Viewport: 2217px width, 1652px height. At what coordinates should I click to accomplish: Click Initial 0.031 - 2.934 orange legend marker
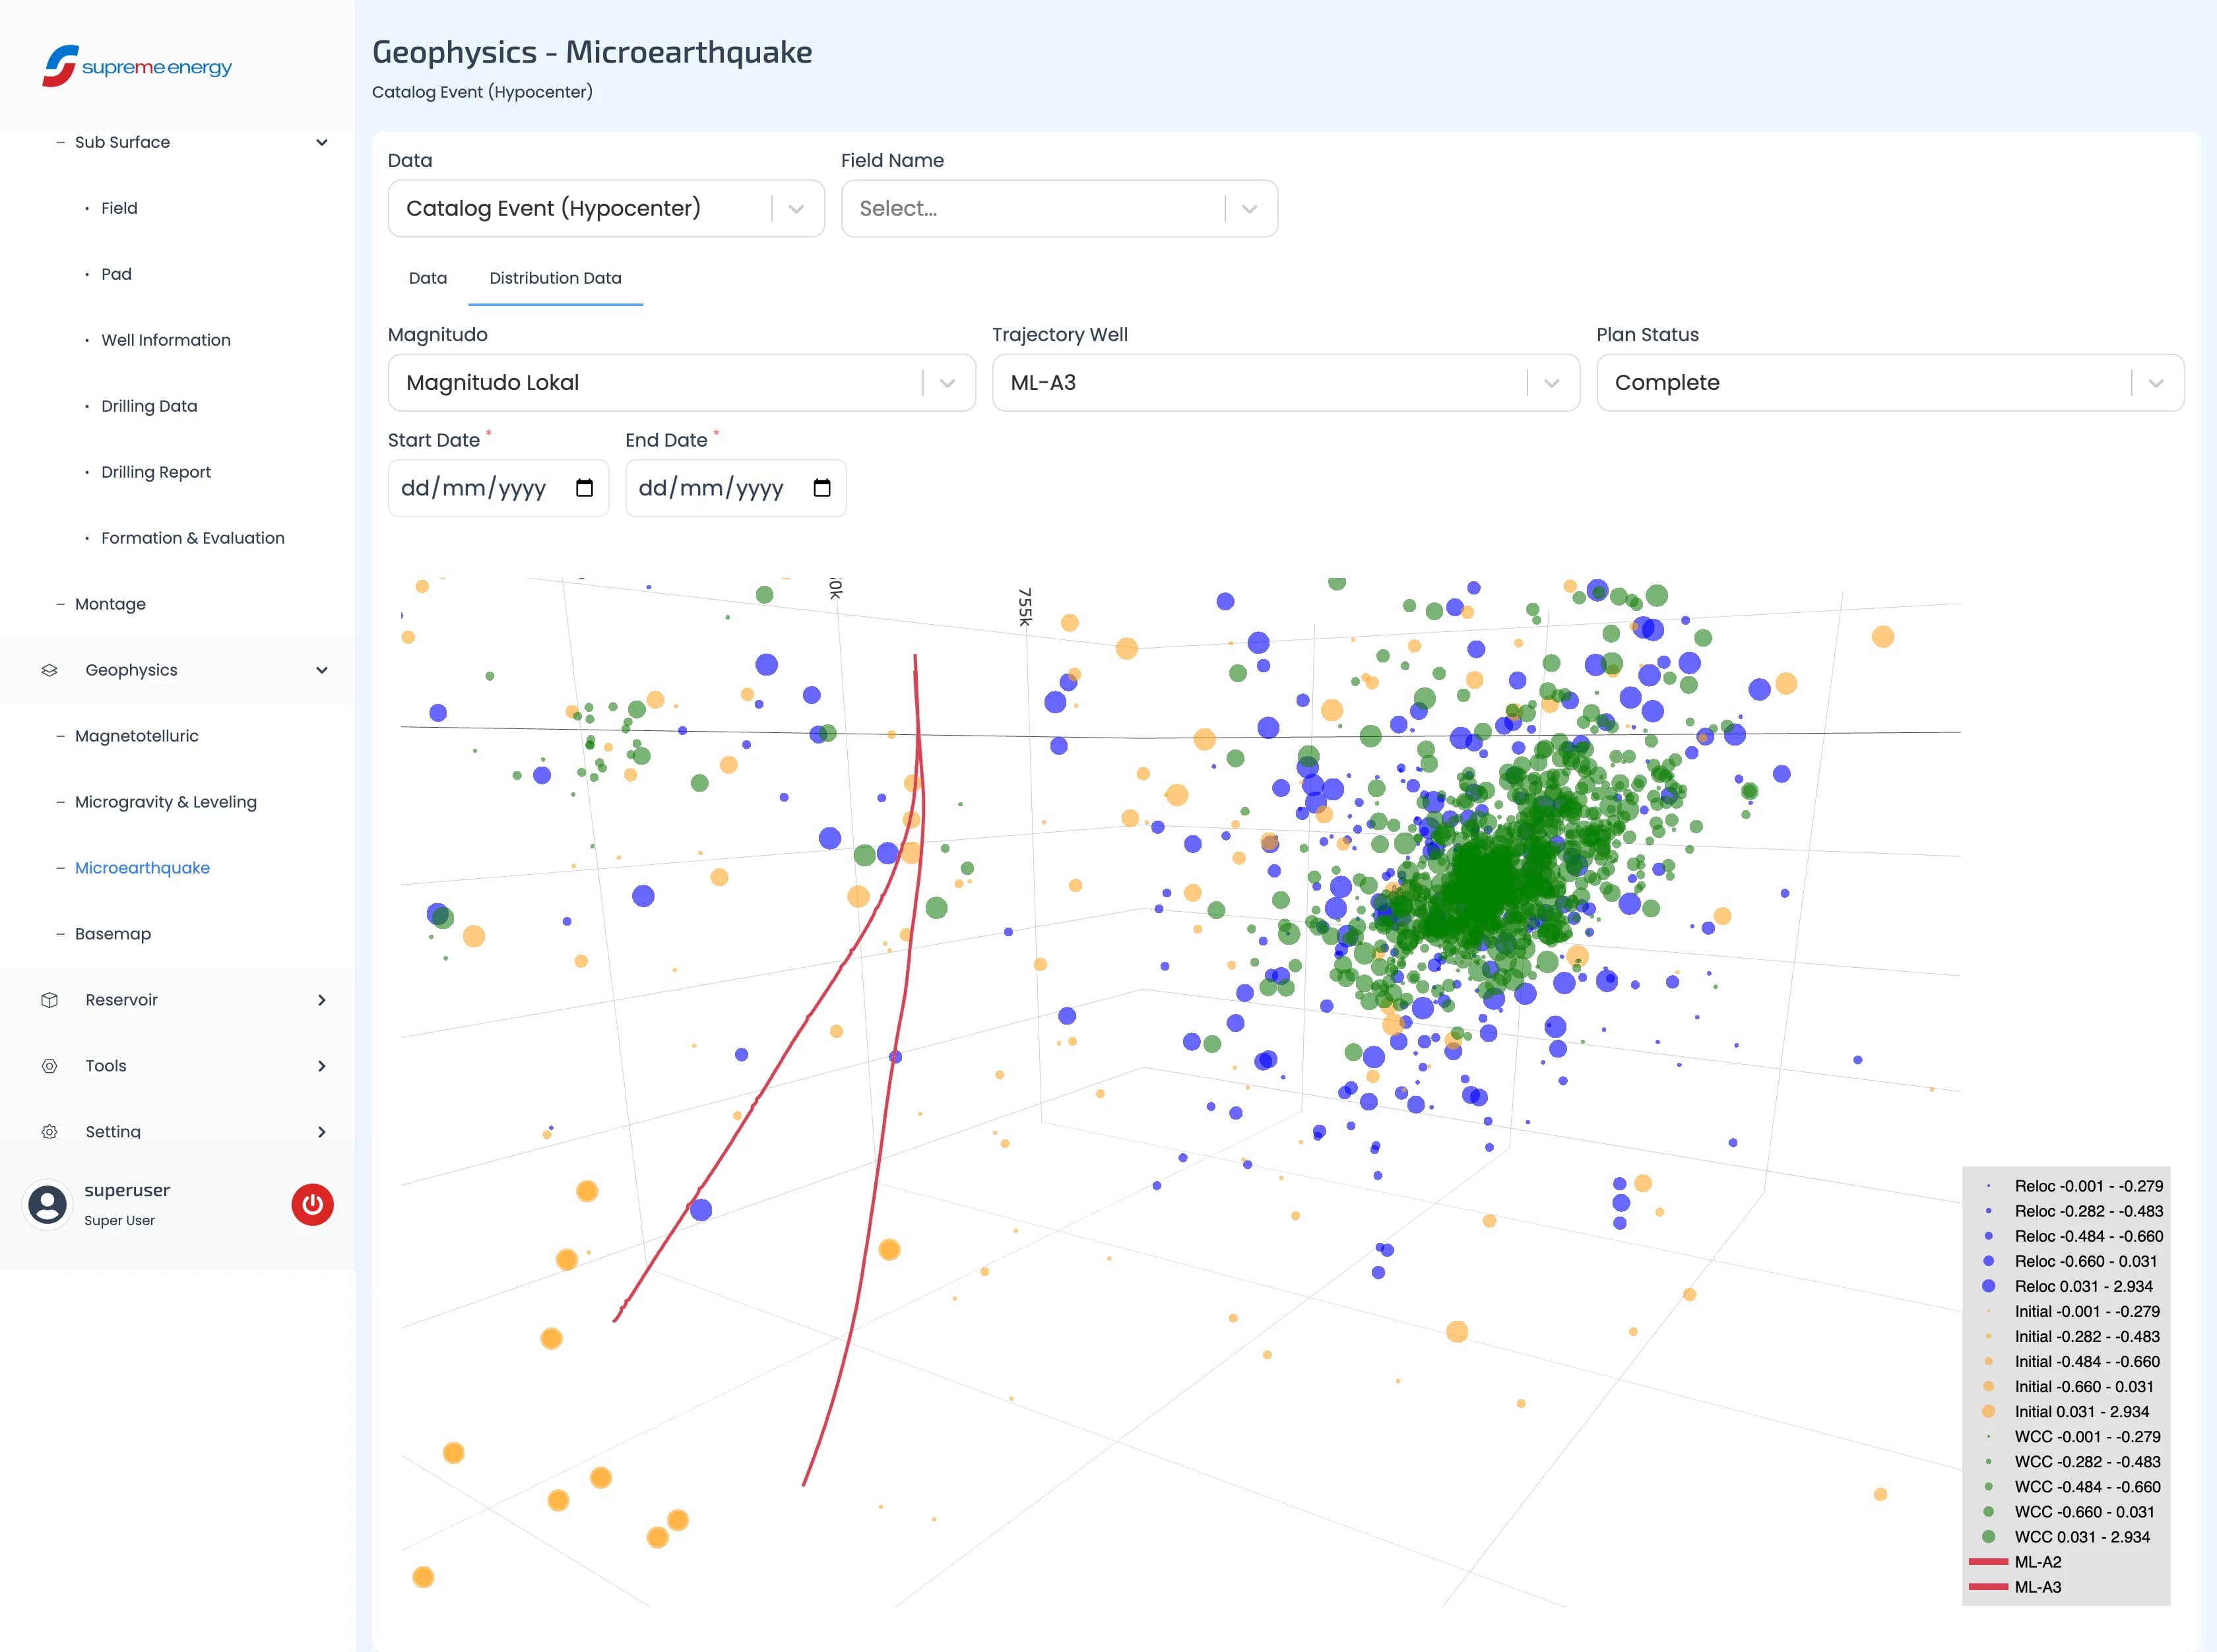1989,1412
